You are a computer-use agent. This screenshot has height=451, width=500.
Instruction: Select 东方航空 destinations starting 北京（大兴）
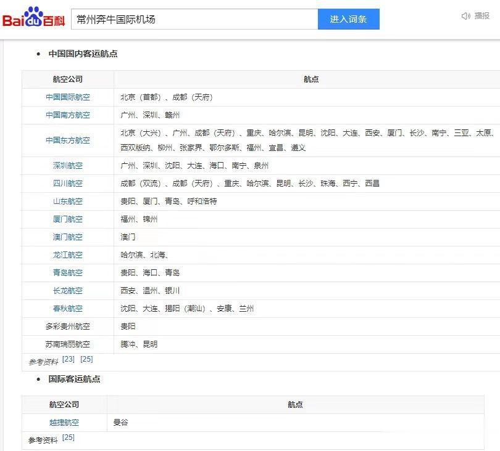(307, 140)
